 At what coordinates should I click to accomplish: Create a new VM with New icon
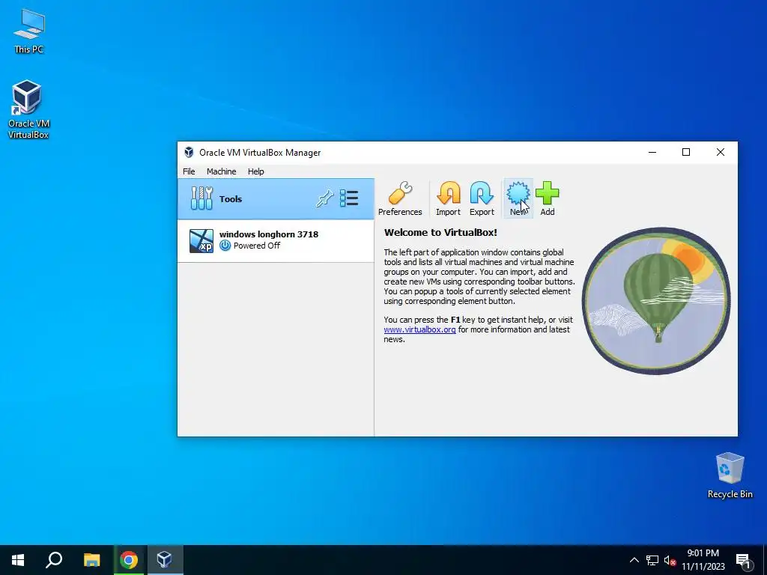pos(518,199)
